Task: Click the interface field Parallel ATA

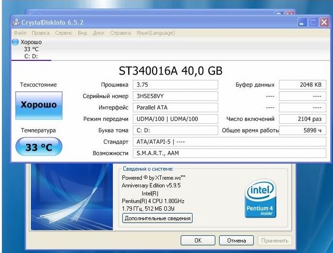Action: click(176, 107)
